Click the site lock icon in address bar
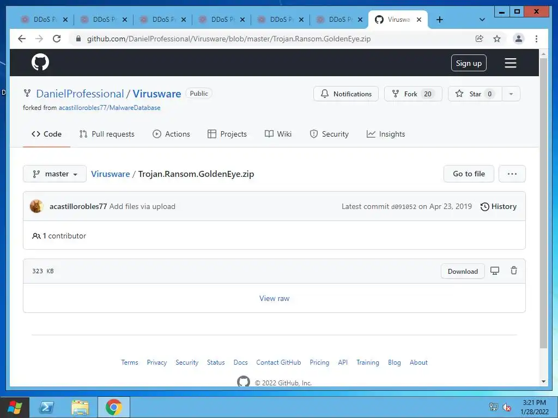 pos(78,39)
